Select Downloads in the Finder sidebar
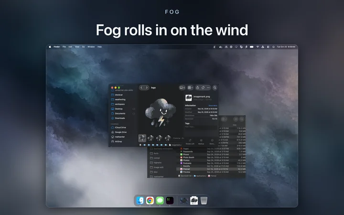The height and width of the screenshot is (215, 344). tap(118, 118)
